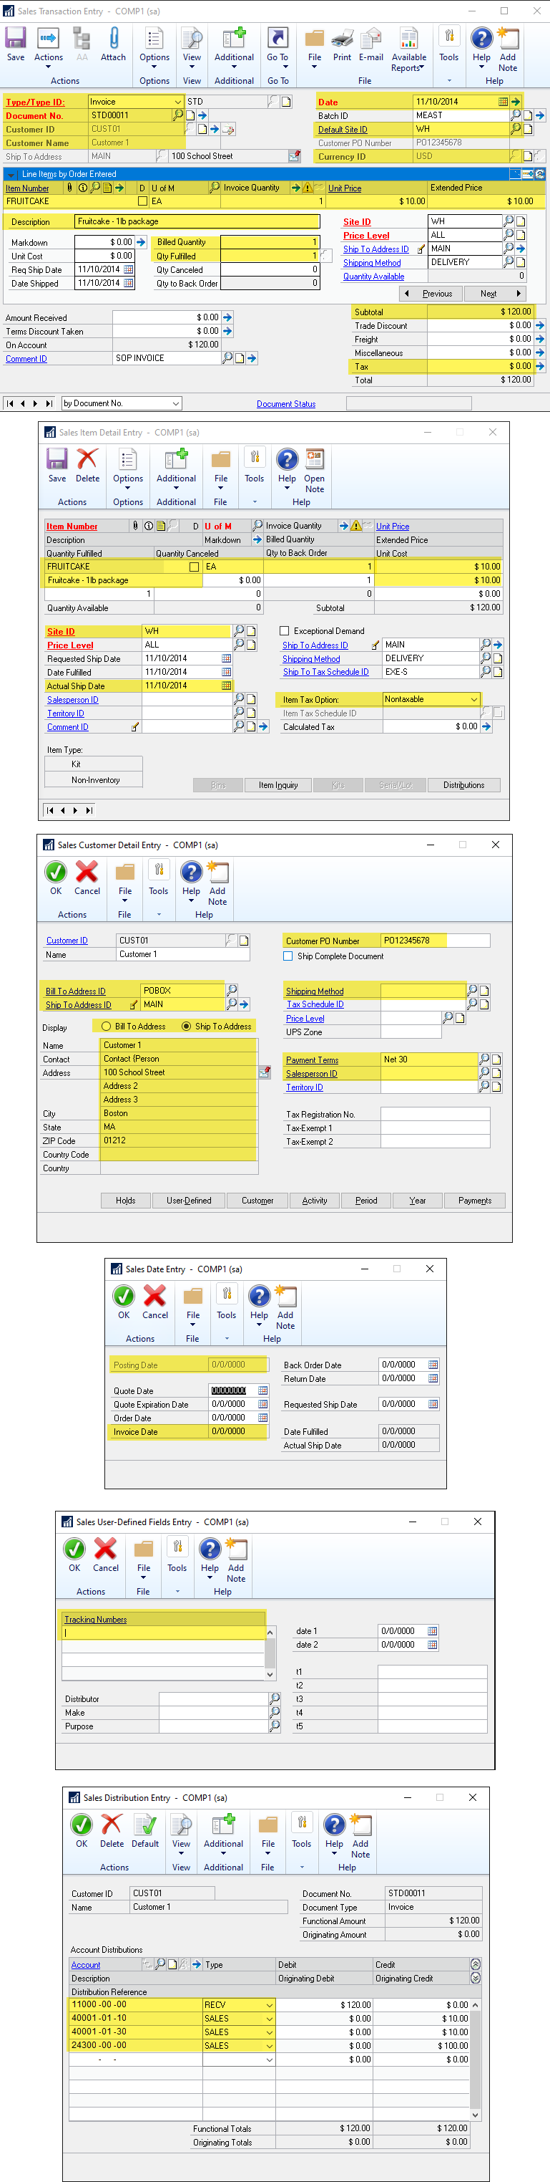Image resolution: width=550 pixels, height=2182 pixels.
Task: Go to first record navigation arrow in Transaction Entry
Action: tap(10, 404)
